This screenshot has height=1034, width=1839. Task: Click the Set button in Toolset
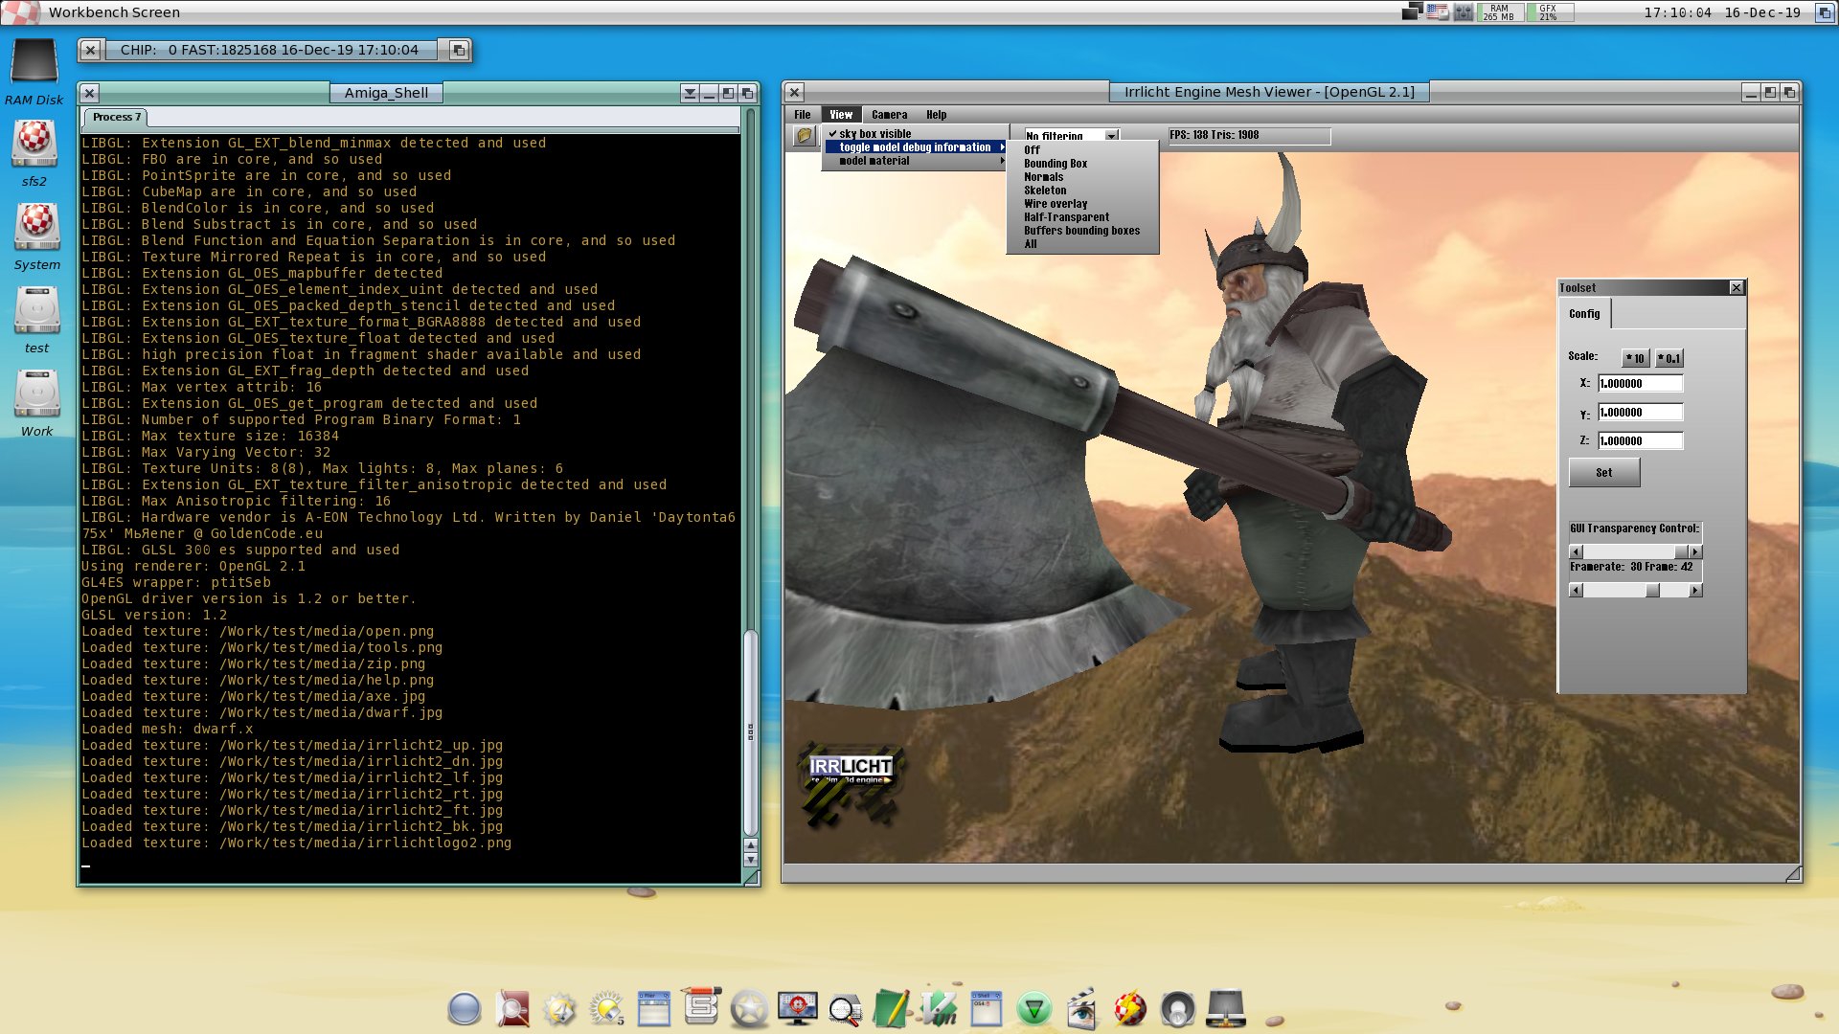(x=1604, y=473)
